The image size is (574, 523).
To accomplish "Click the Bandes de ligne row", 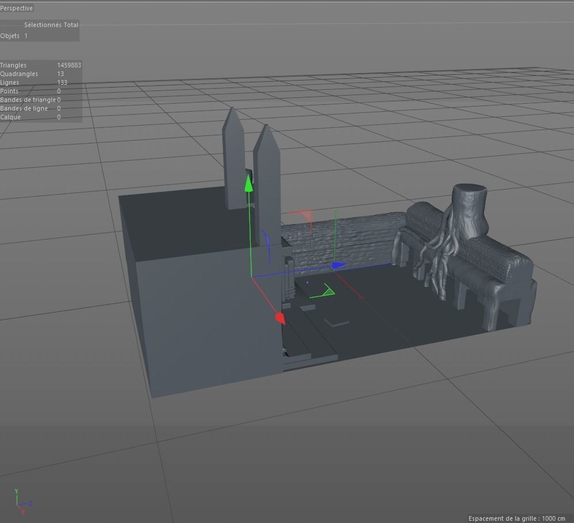I will tap(31, 109).
